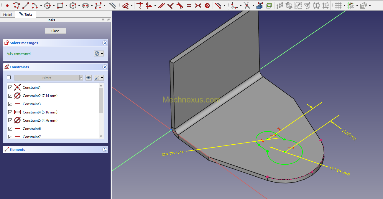Click the rendering order icon

(x=364, y=5)
